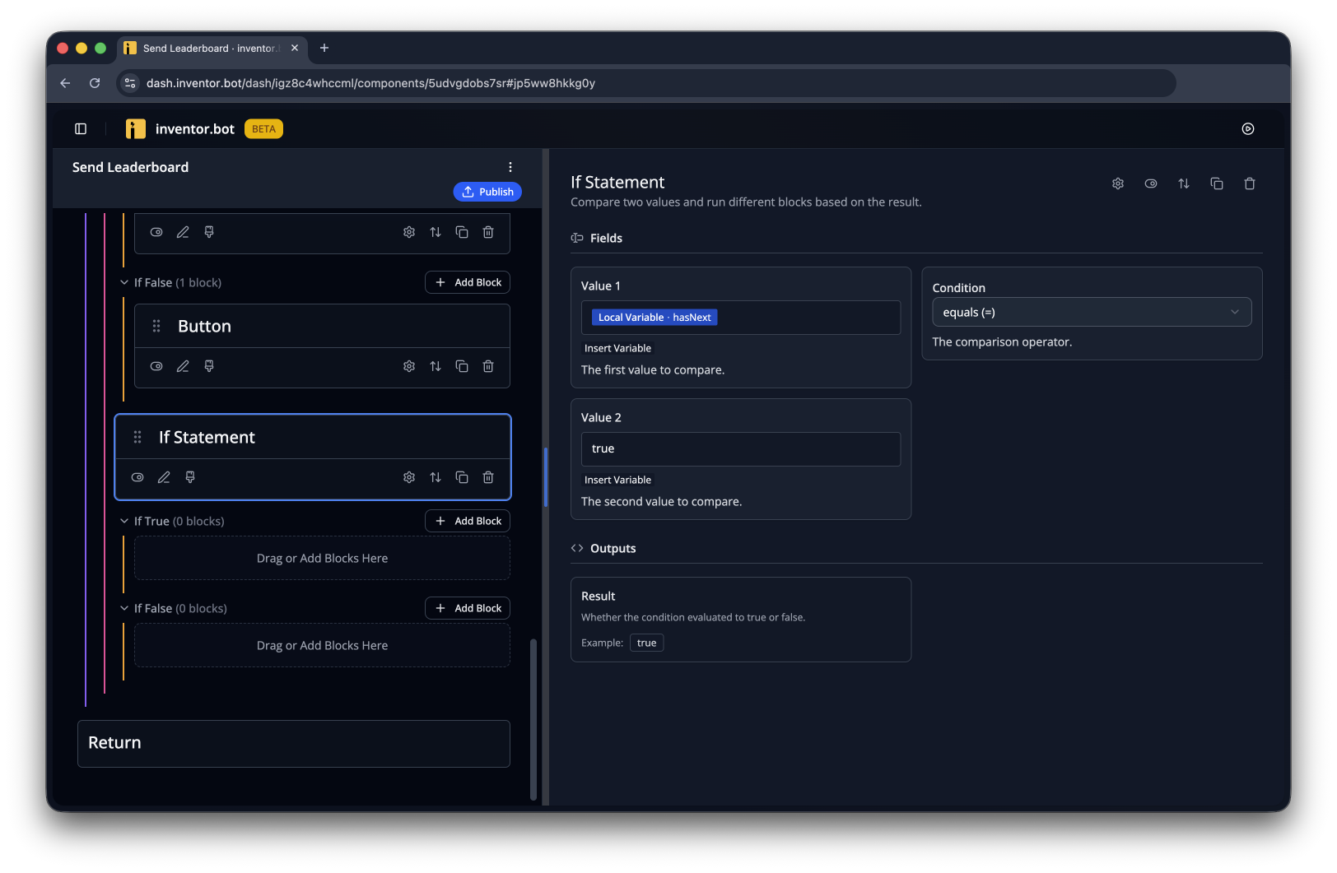This screenshot has height=873, width=1337.
Task: Open settings gear on If Statement block in list
Action: pyautogui.click(x=409, y=477)
